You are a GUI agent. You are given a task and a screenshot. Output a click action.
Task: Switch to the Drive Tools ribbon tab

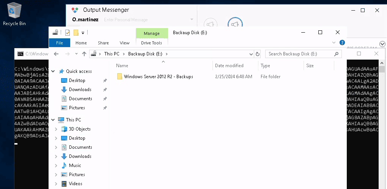click(151, 43)
